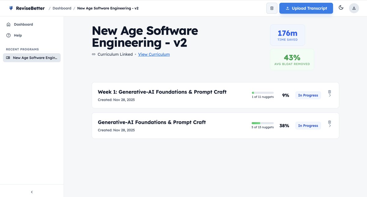
Task: Click the sidebar Dashboard home icon
Action: (8, 24)
